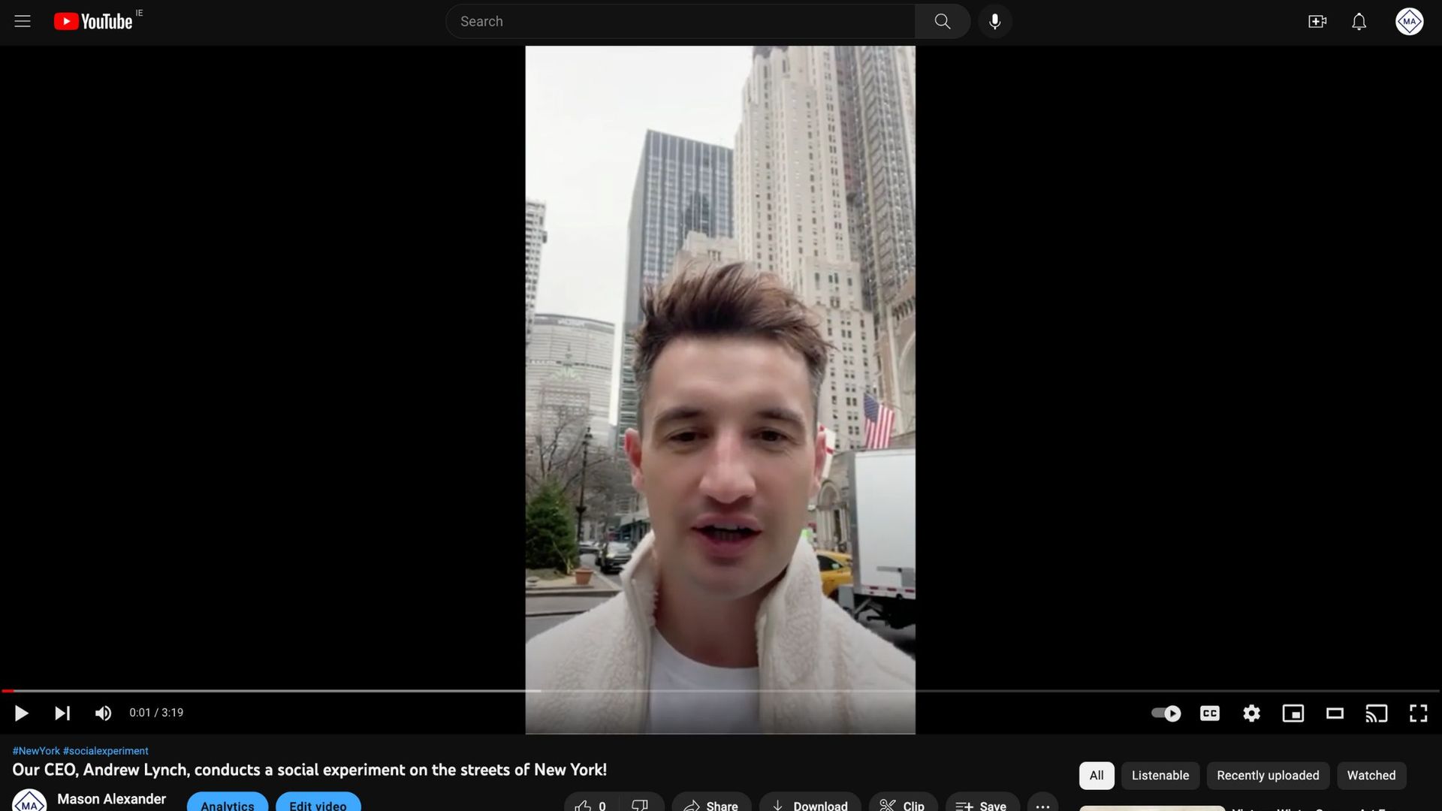Screen dimensions: 1442x811
Task: Open the Create video icon
Action: pyautogui.click(x=1317, y=22)
